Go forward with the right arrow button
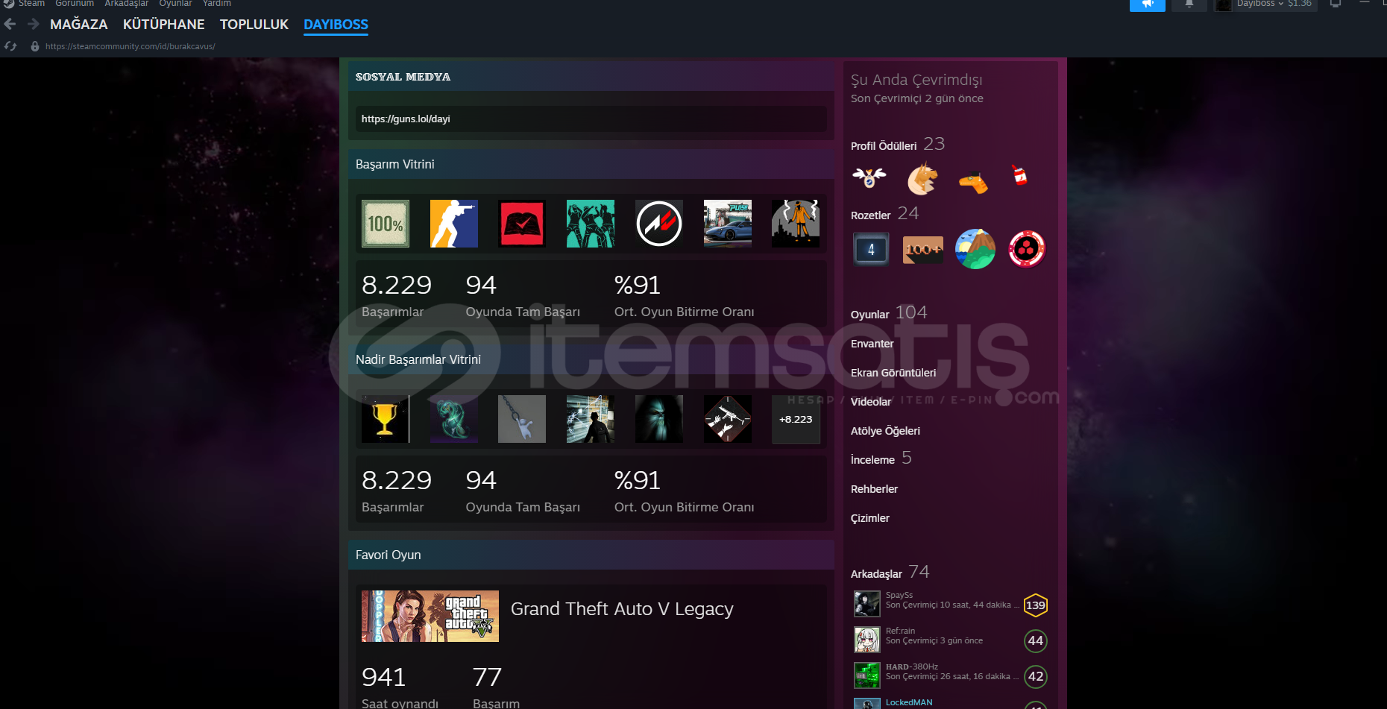Screen dimensions: 1387x709 click(x=34, y=24)
